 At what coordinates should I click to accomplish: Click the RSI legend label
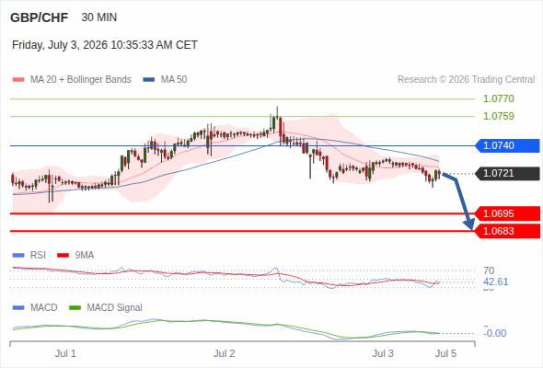38,255
